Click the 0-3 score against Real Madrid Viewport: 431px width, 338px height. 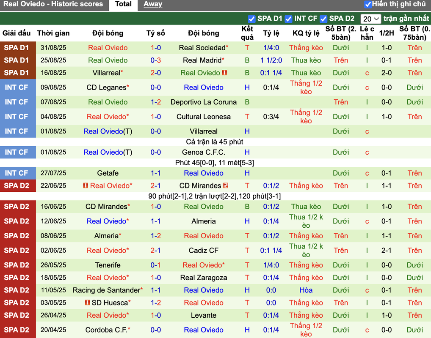(155, 60)
